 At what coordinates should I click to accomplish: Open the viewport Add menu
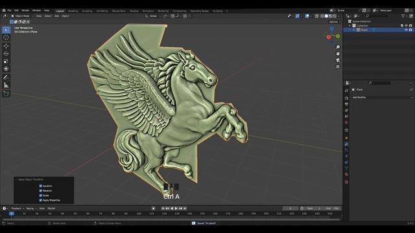(56, 16)
